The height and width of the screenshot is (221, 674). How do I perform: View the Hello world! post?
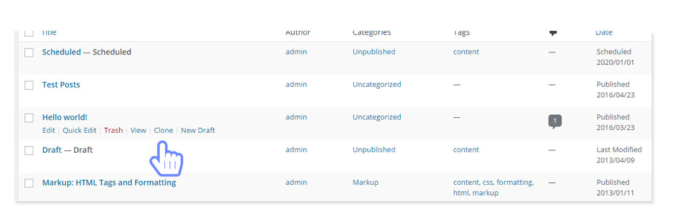pyautogui.click(x=138, y=130)
